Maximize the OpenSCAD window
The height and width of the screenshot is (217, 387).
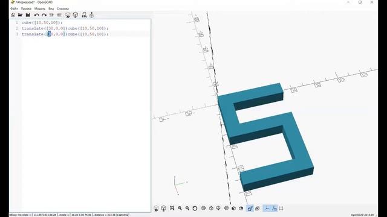360,2
